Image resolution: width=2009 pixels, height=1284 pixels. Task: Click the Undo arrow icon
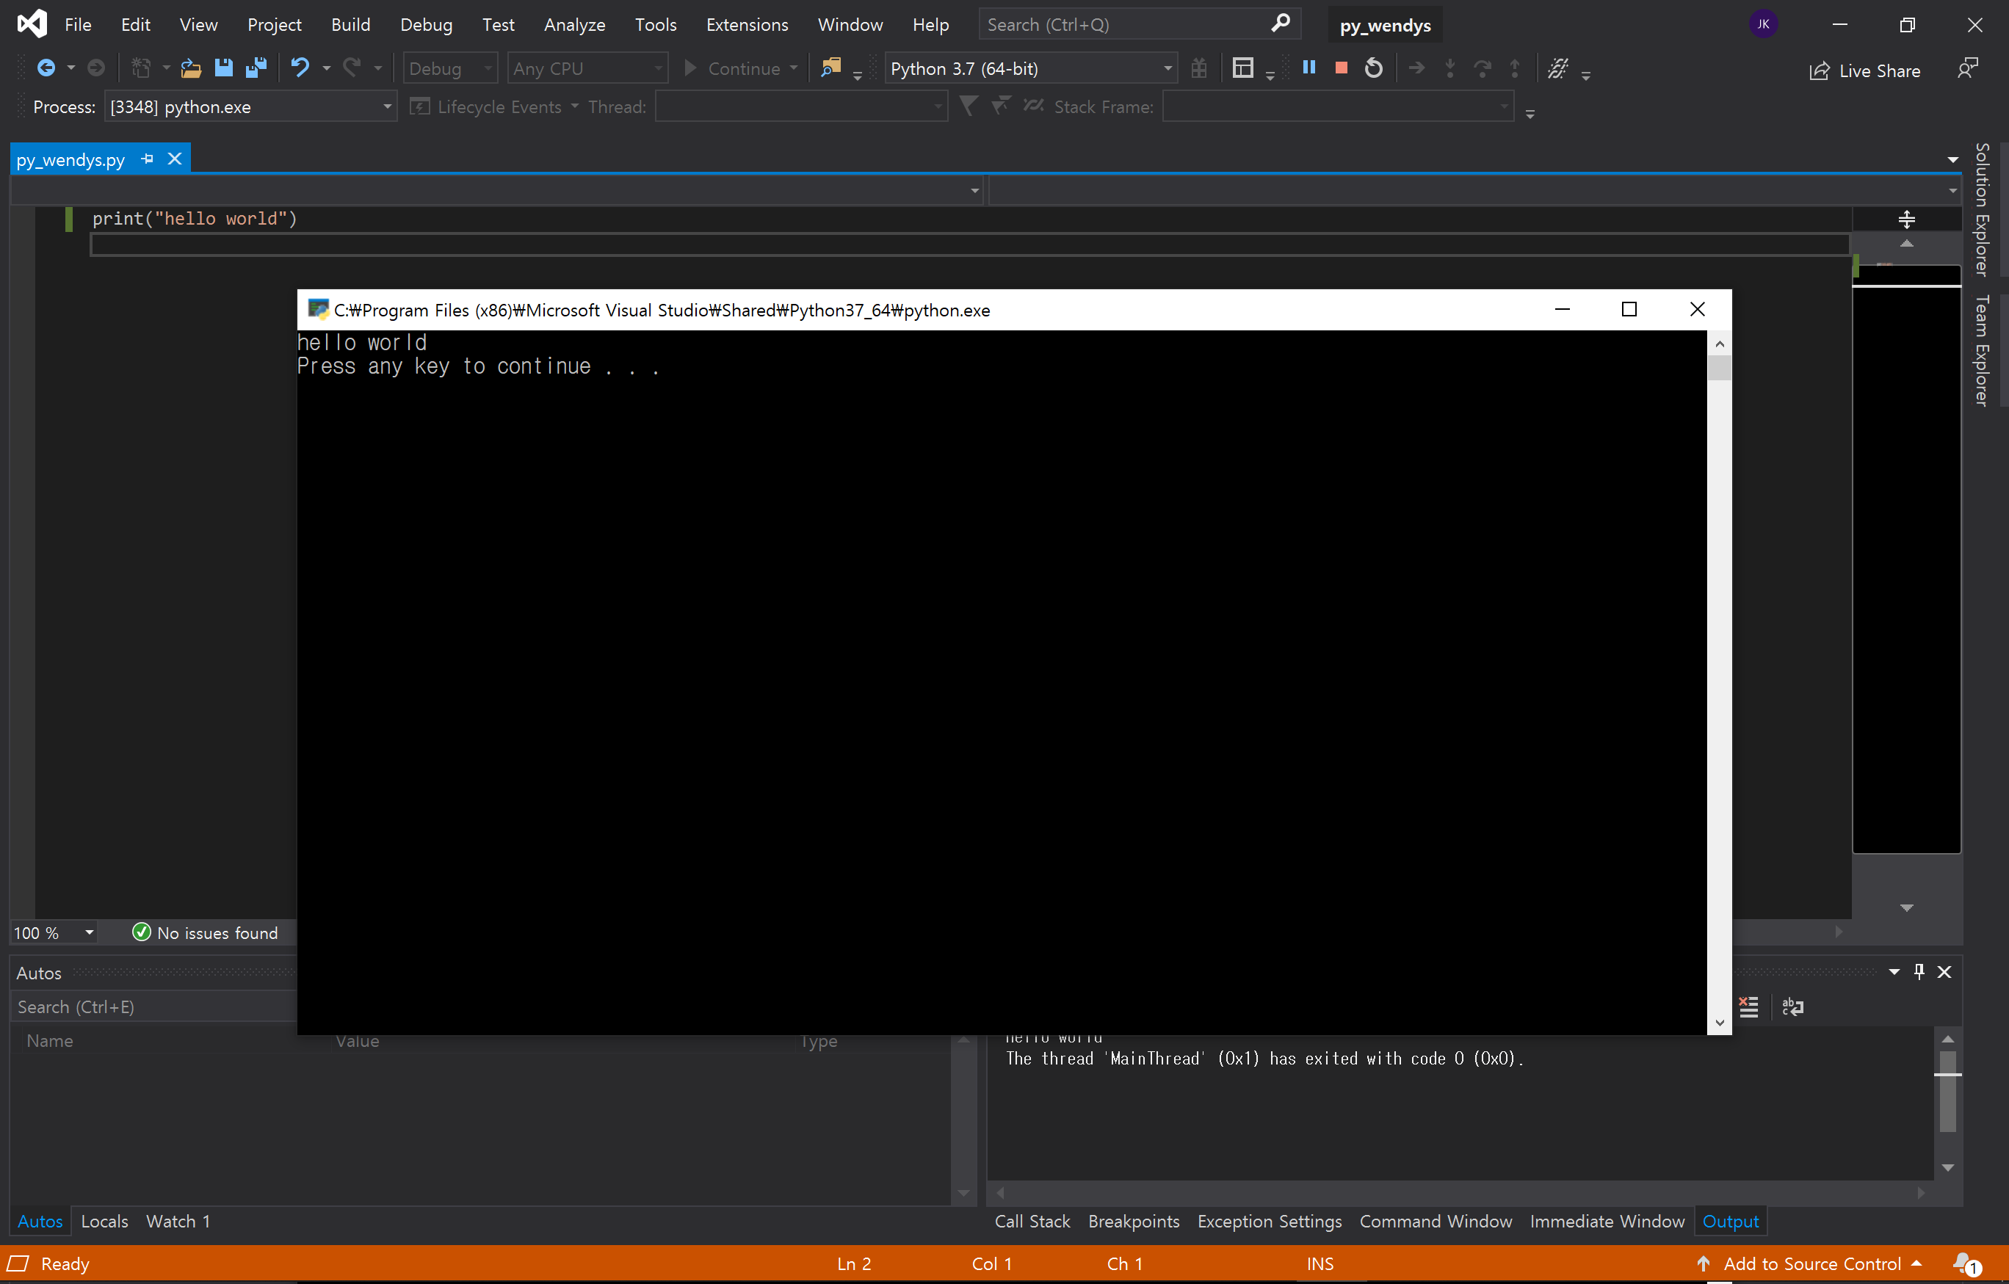300,68
